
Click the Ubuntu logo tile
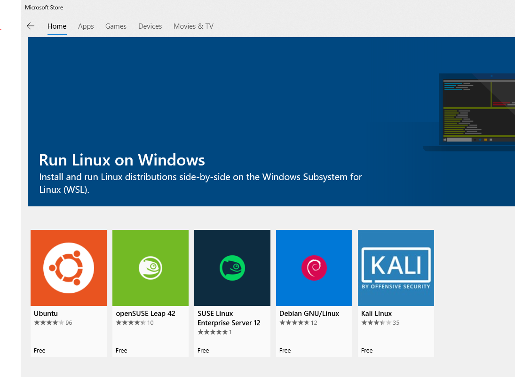click(69, 268)
